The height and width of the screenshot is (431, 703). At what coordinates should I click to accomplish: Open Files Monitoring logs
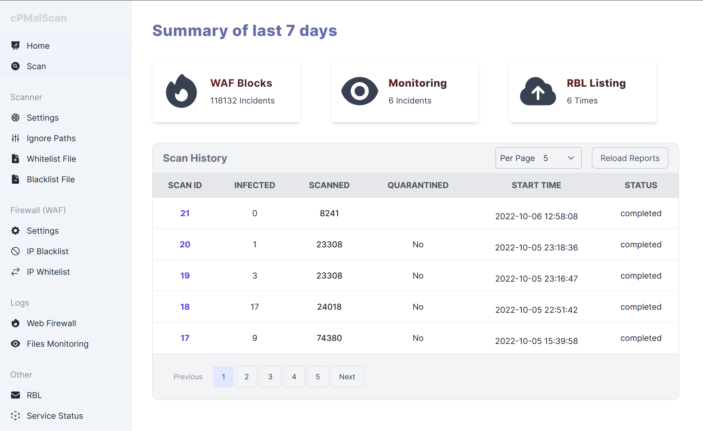click(x=66, y=344)
